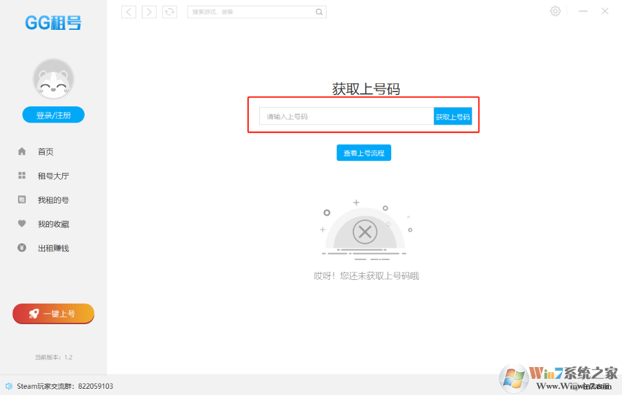This screenshot has height=395, width=622.
Task: Click the cat avatar image
Action: pos(53,78)
